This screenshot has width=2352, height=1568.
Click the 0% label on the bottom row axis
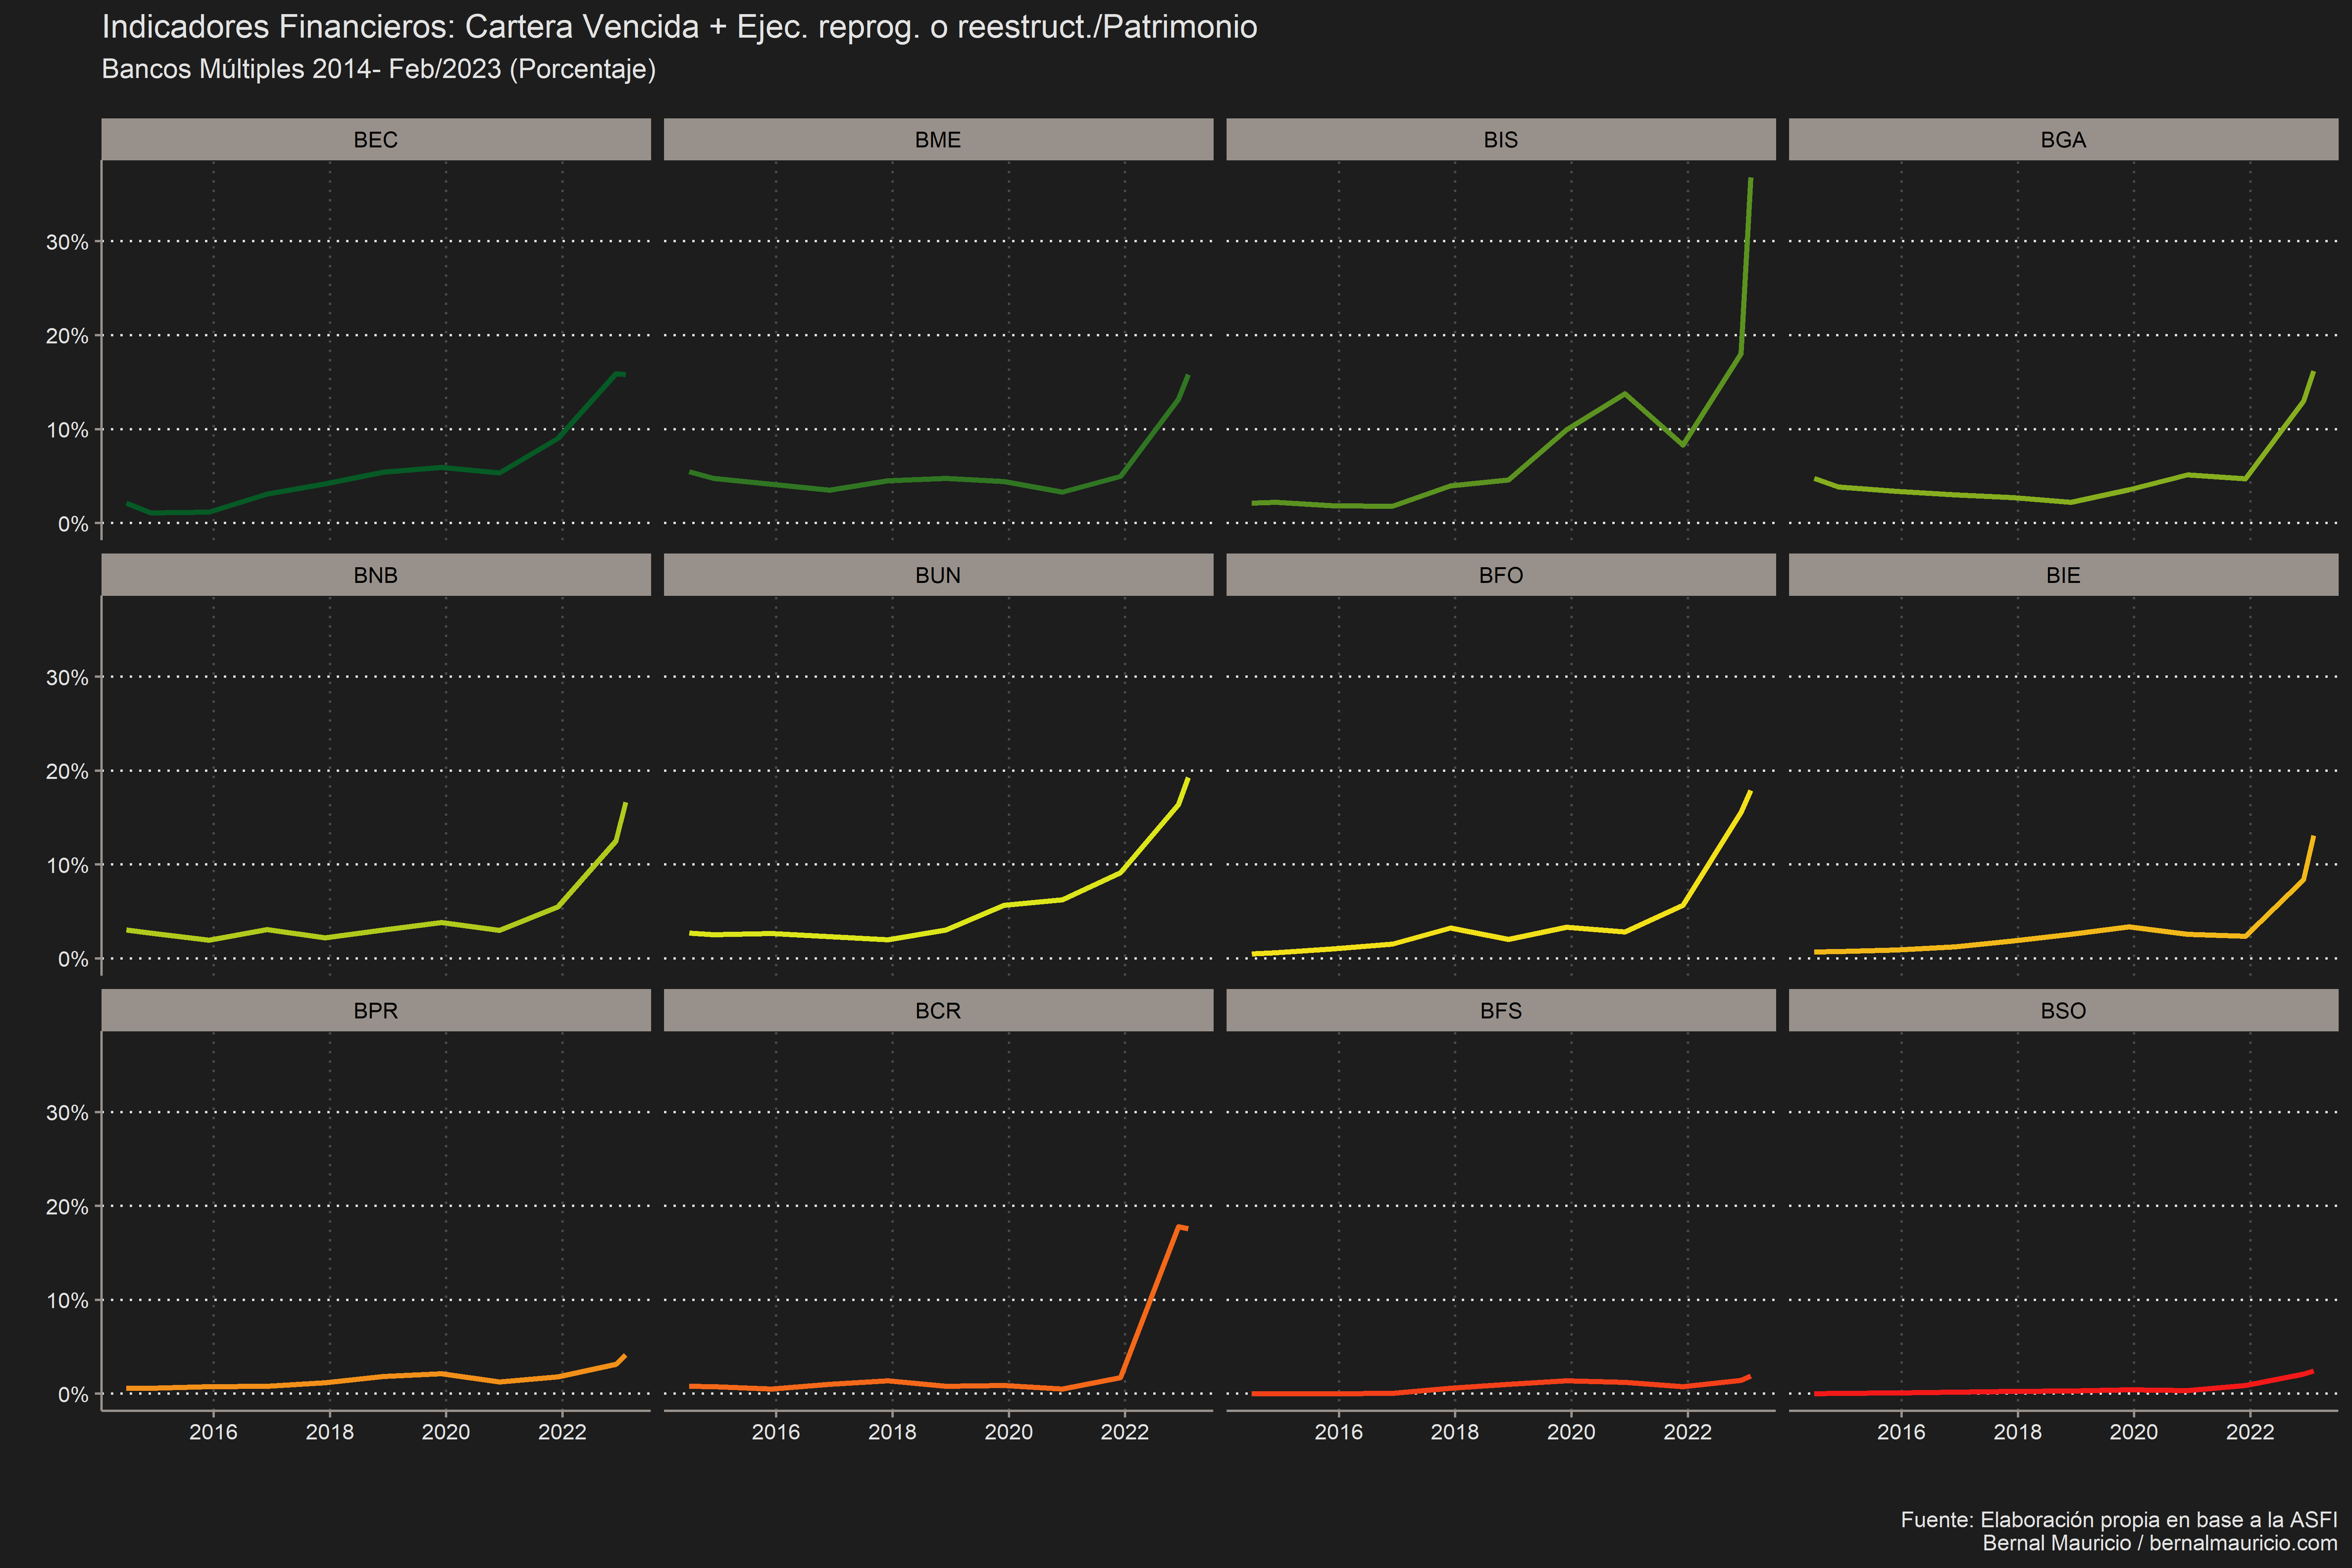point(73,1394)
